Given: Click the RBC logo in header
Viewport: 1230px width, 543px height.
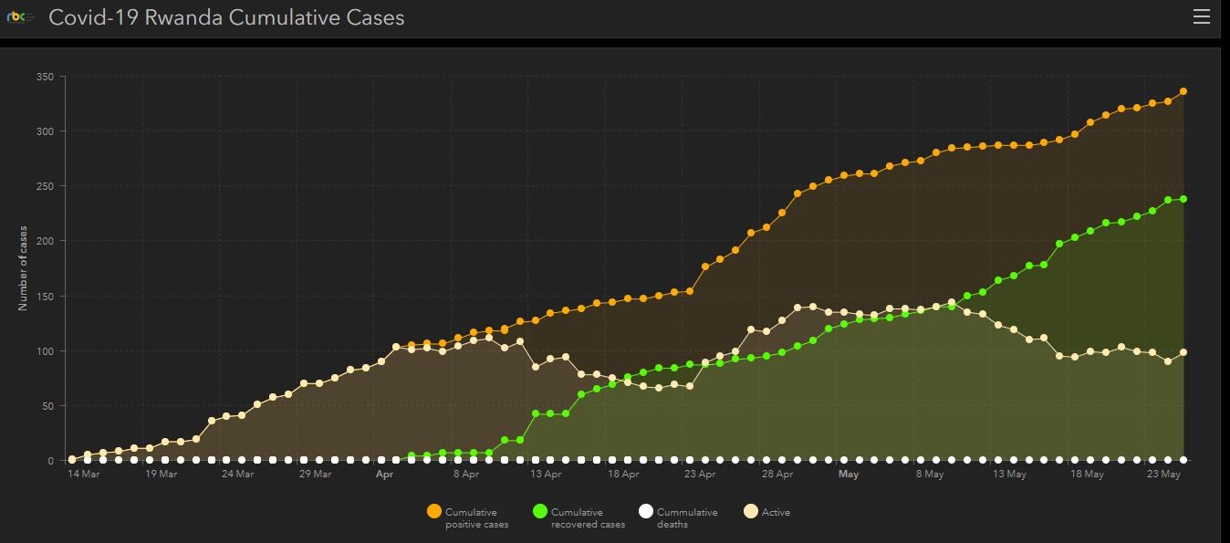Looking at the screenshot, I should pyautogui.click(x=20, y=17).
